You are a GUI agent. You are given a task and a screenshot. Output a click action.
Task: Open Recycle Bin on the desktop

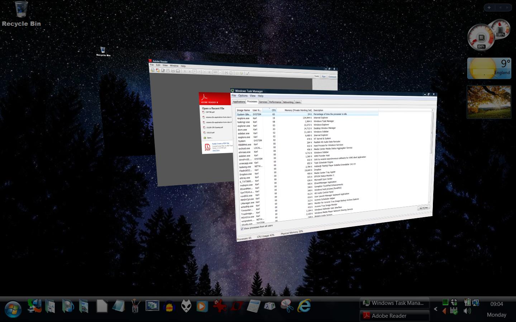21,14
